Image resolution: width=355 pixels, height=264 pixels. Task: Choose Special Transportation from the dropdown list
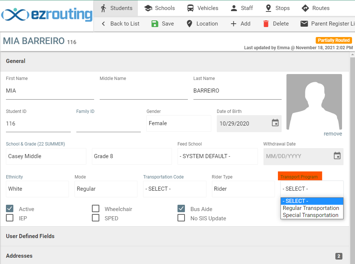[310, 215]
